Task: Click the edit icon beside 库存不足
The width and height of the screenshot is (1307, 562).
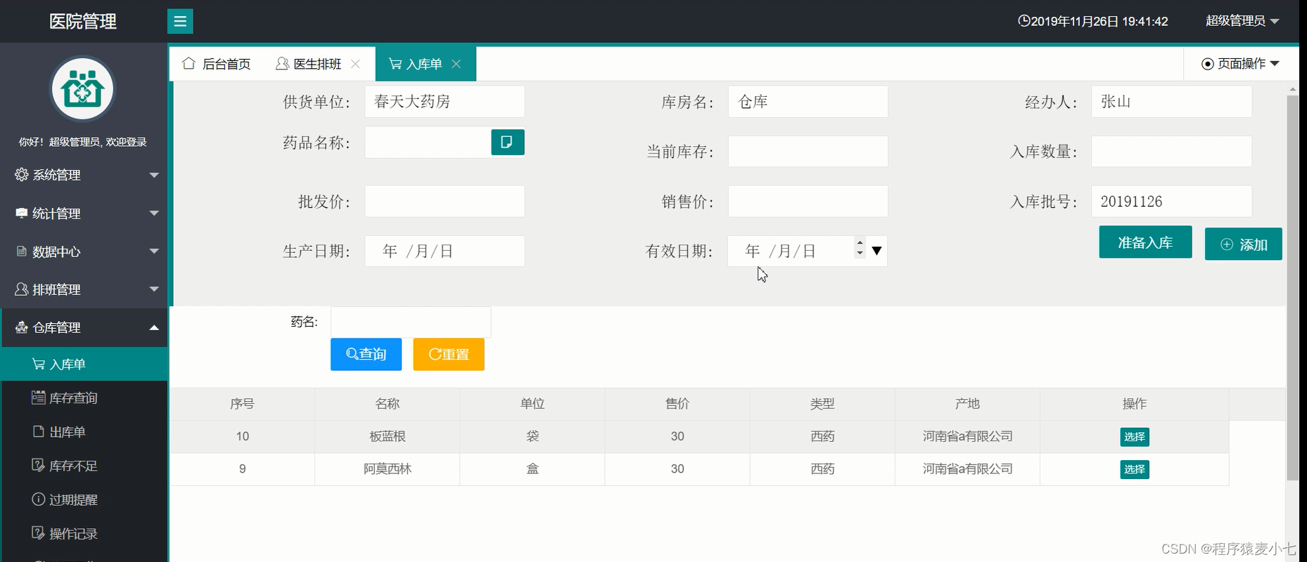Action: tap(39, 465)
